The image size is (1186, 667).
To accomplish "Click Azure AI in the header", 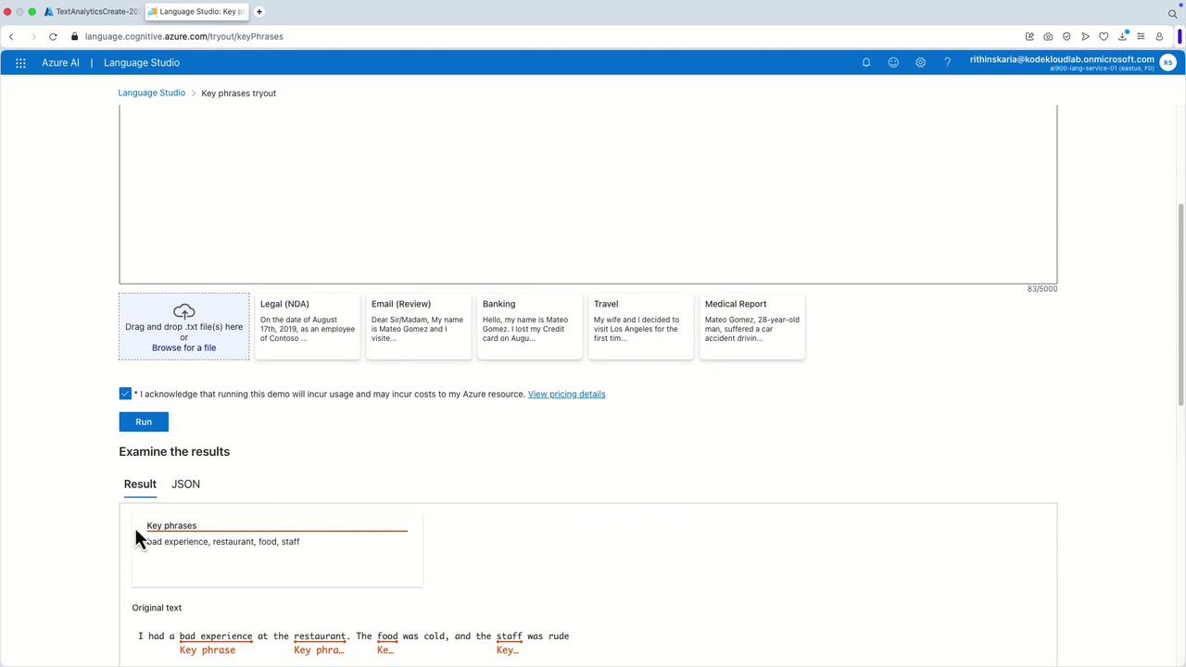I will (60, 63).
